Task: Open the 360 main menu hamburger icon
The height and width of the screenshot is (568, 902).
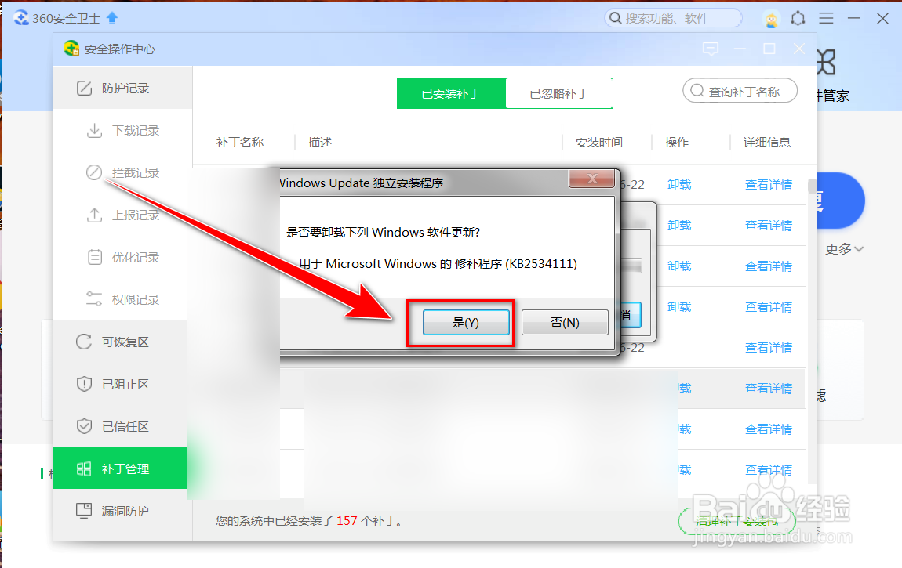Action: click(826, 17)
